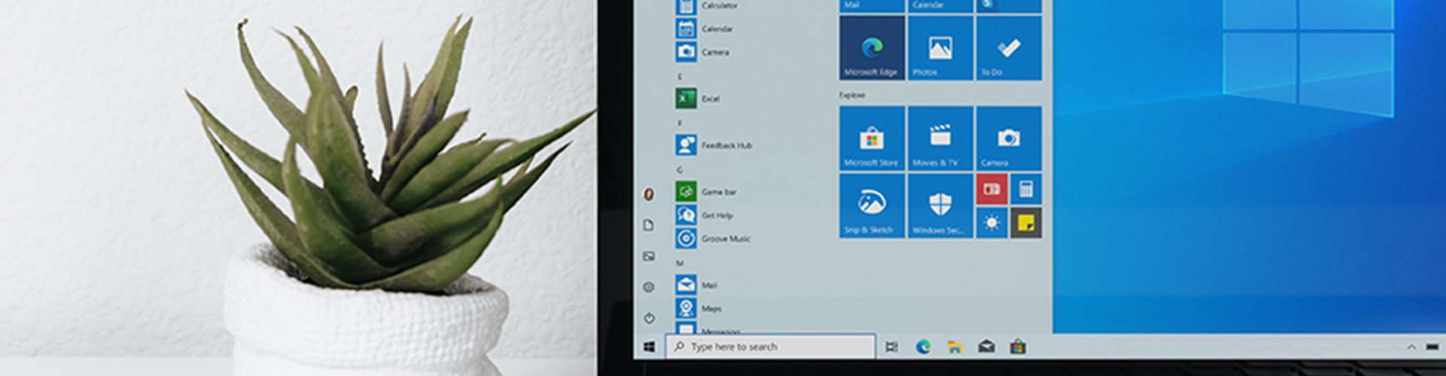Launch Feedback Hub from app list
Viewport: 1446px width, 376px height.
[x=714, y=145]
